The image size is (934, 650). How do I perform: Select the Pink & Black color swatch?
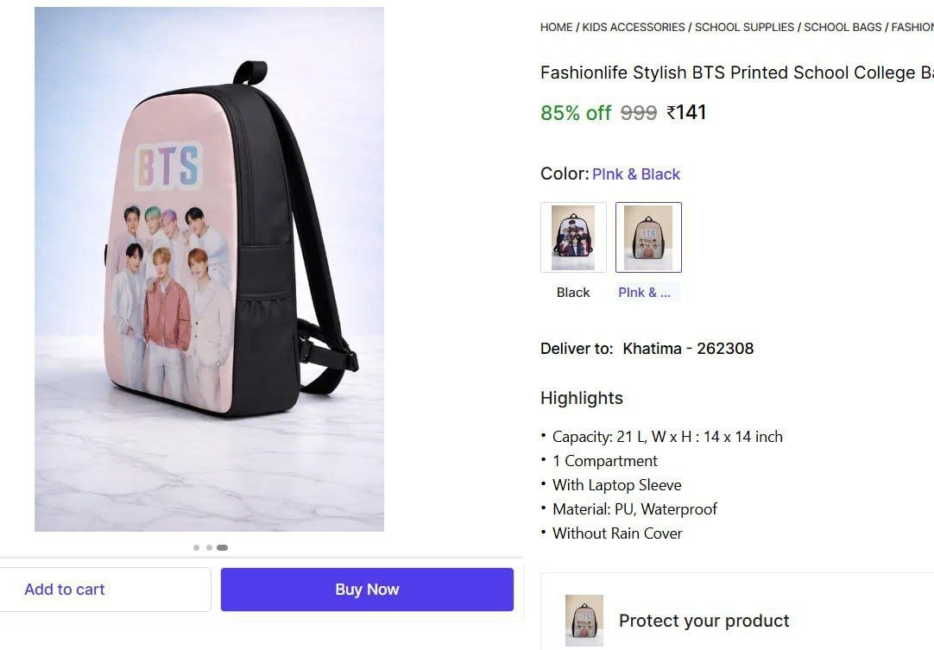[648, 237]
